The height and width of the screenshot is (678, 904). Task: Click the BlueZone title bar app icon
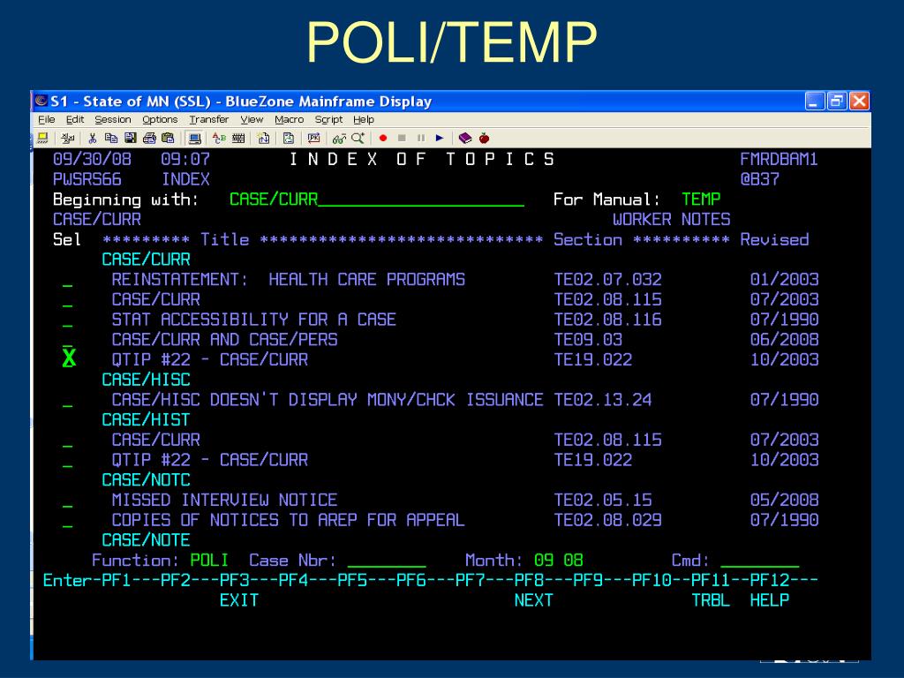[x=41, y=101]
